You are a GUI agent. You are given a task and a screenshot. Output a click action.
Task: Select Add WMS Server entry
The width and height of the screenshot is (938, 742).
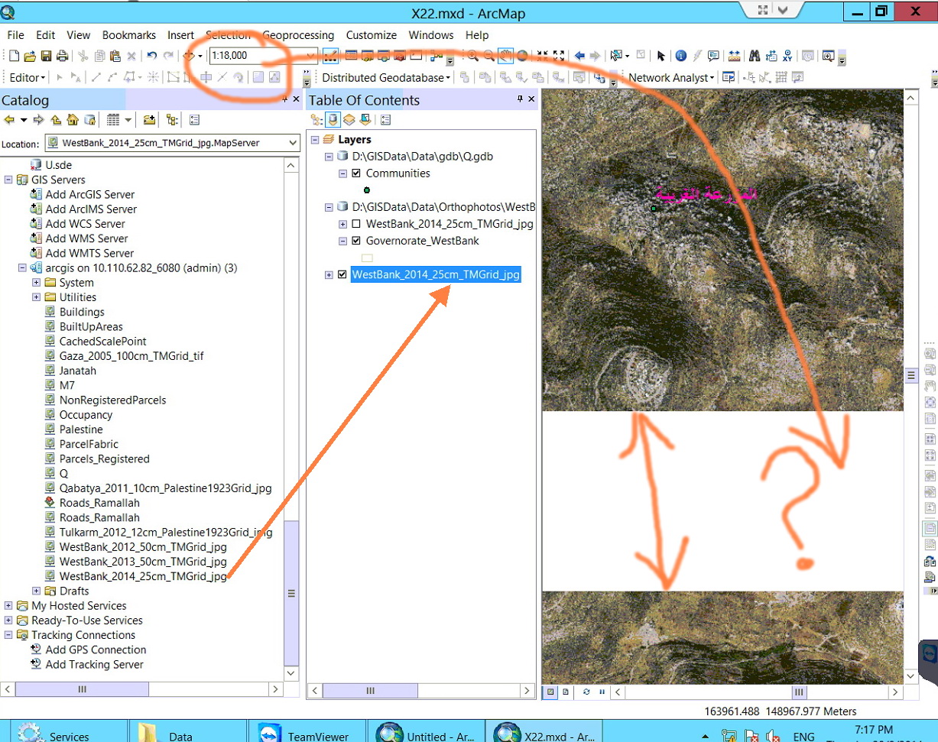[86, 238]
